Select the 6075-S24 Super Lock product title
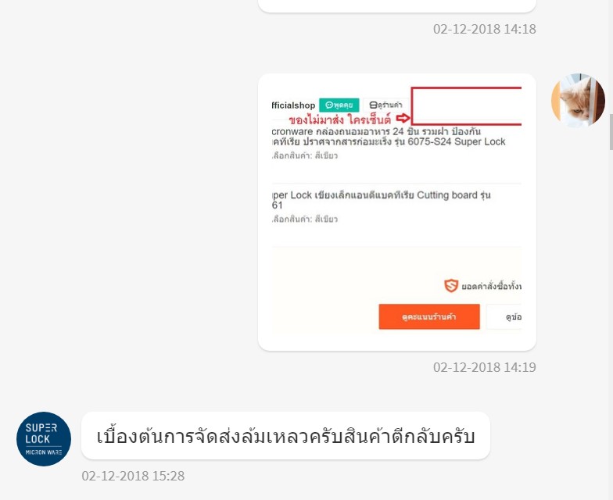Screen dimensions: 613x500 pyautogui.click(x=388, y=136)
